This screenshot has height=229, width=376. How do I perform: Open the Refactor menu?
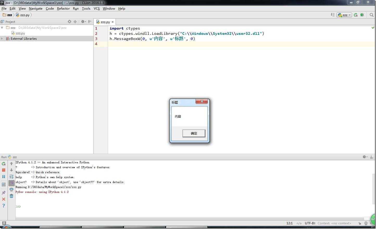coord(63,8)
